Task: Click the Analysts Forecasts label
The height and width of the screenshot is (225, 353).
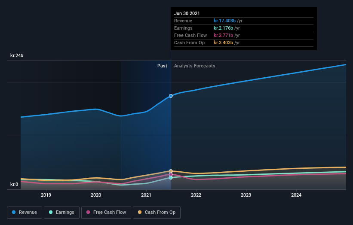Action: [x=194, y=66]
